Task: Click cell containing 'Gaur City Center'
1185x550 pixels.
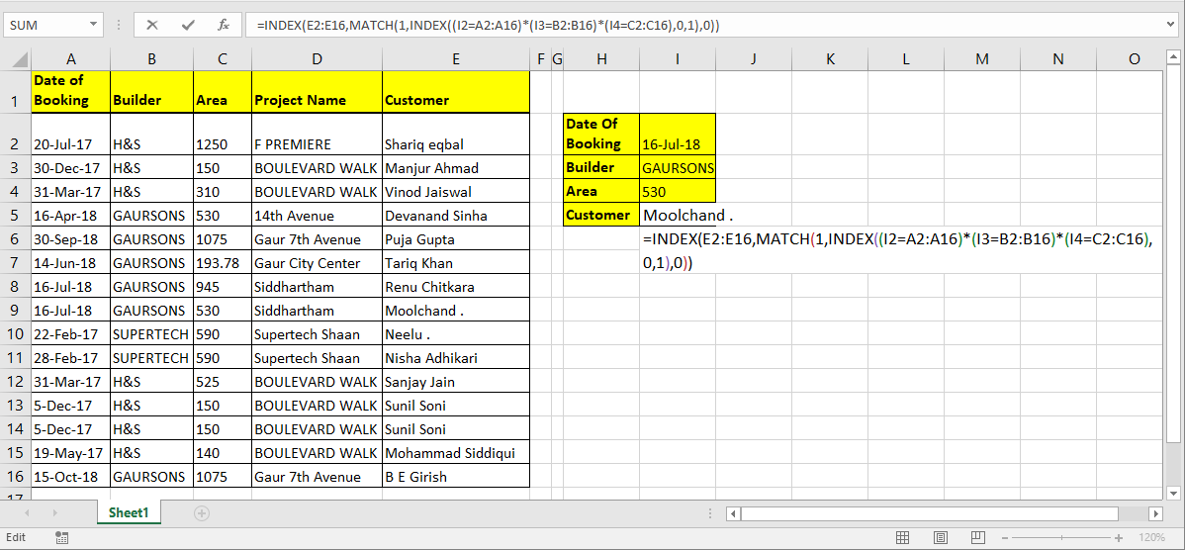Action: tap(317, 263)
